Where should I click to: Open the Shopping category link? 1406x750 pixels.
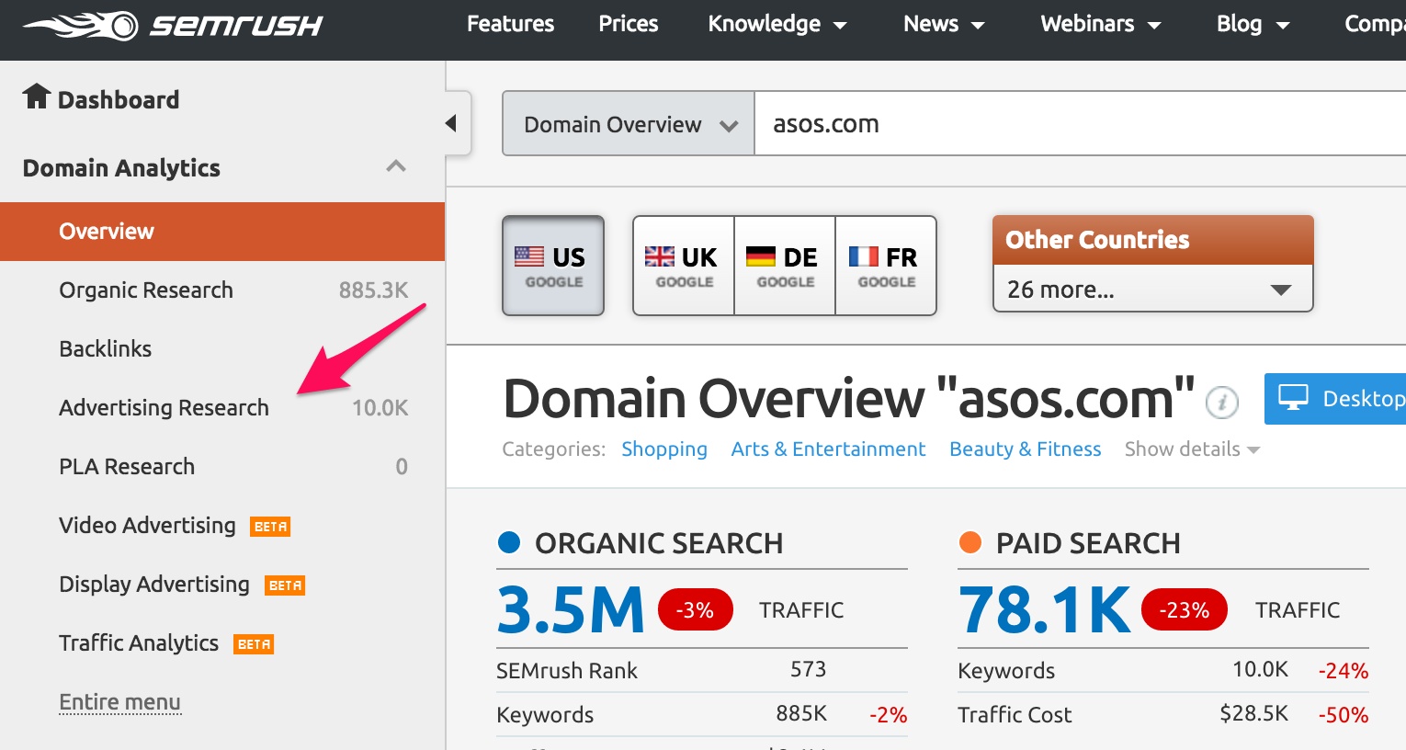[664, 449]
